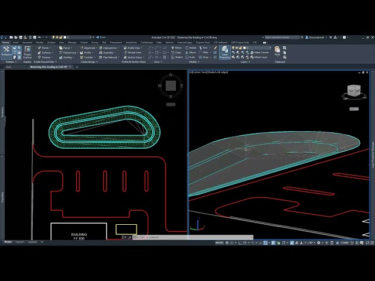The image size is (375, 281).
Task: Expand the Pipe Network dropdown
Action: click(x=109, y=57)
